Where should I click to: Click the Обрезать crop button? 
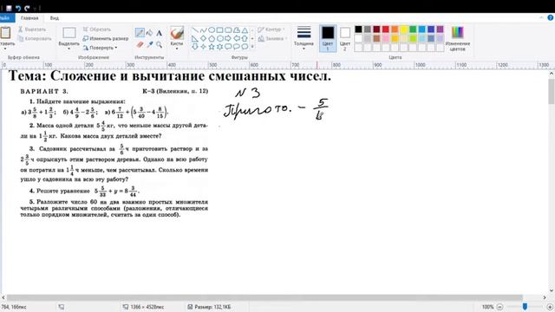click(97, 29)
